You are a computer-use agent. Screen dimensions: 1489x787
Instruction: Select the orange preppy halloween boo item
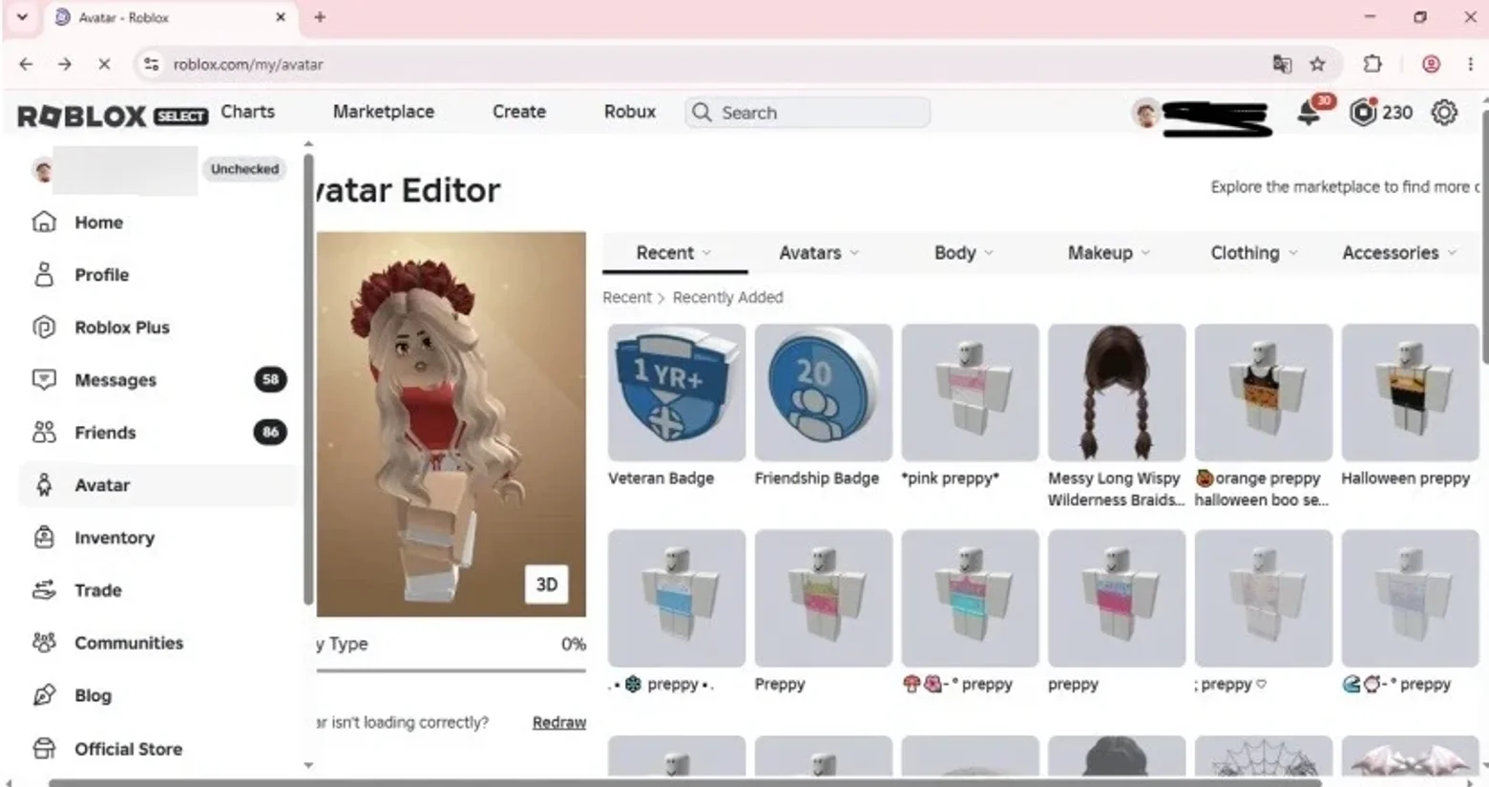[1264, 416]
